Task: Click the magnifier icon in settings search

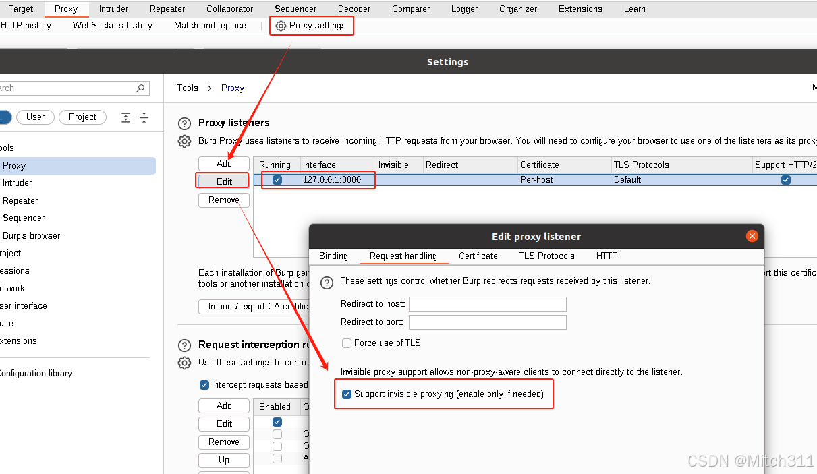Action: pyautogui.click(x=140, y=88)
